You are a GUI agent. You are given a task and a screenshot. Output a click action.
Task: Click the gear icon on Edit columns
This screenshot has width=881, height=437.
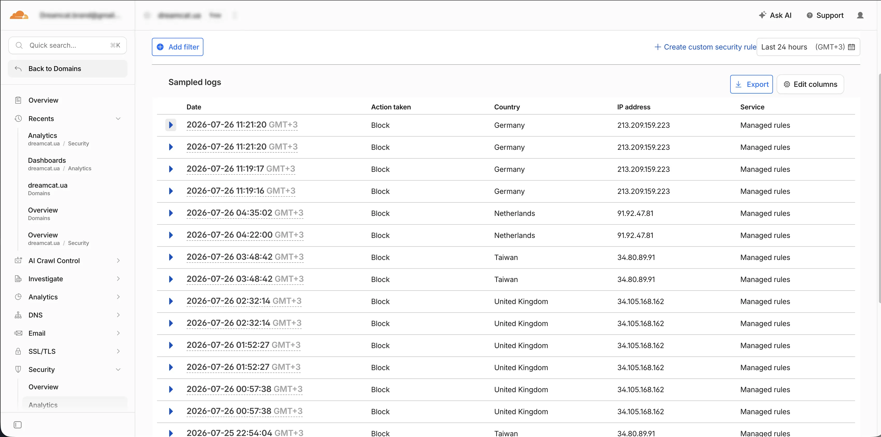pos(787,84)
